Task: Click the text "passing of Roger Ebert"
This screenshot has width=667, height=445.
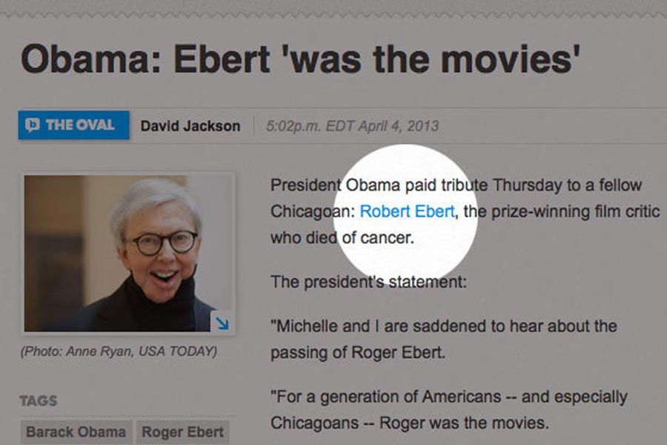Action: coord(358,352)
